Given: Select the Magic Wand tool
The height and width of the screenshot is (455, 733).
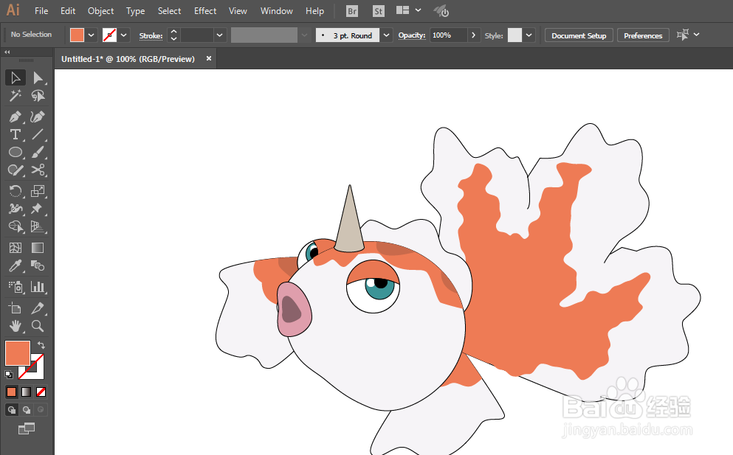Looking at the screenshot, I should coord(16,96).
